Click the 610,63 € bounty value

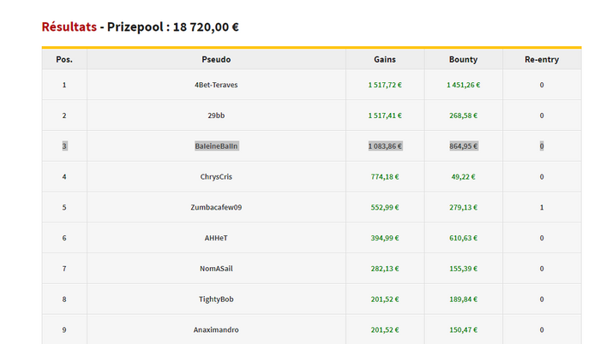point(463,238)
